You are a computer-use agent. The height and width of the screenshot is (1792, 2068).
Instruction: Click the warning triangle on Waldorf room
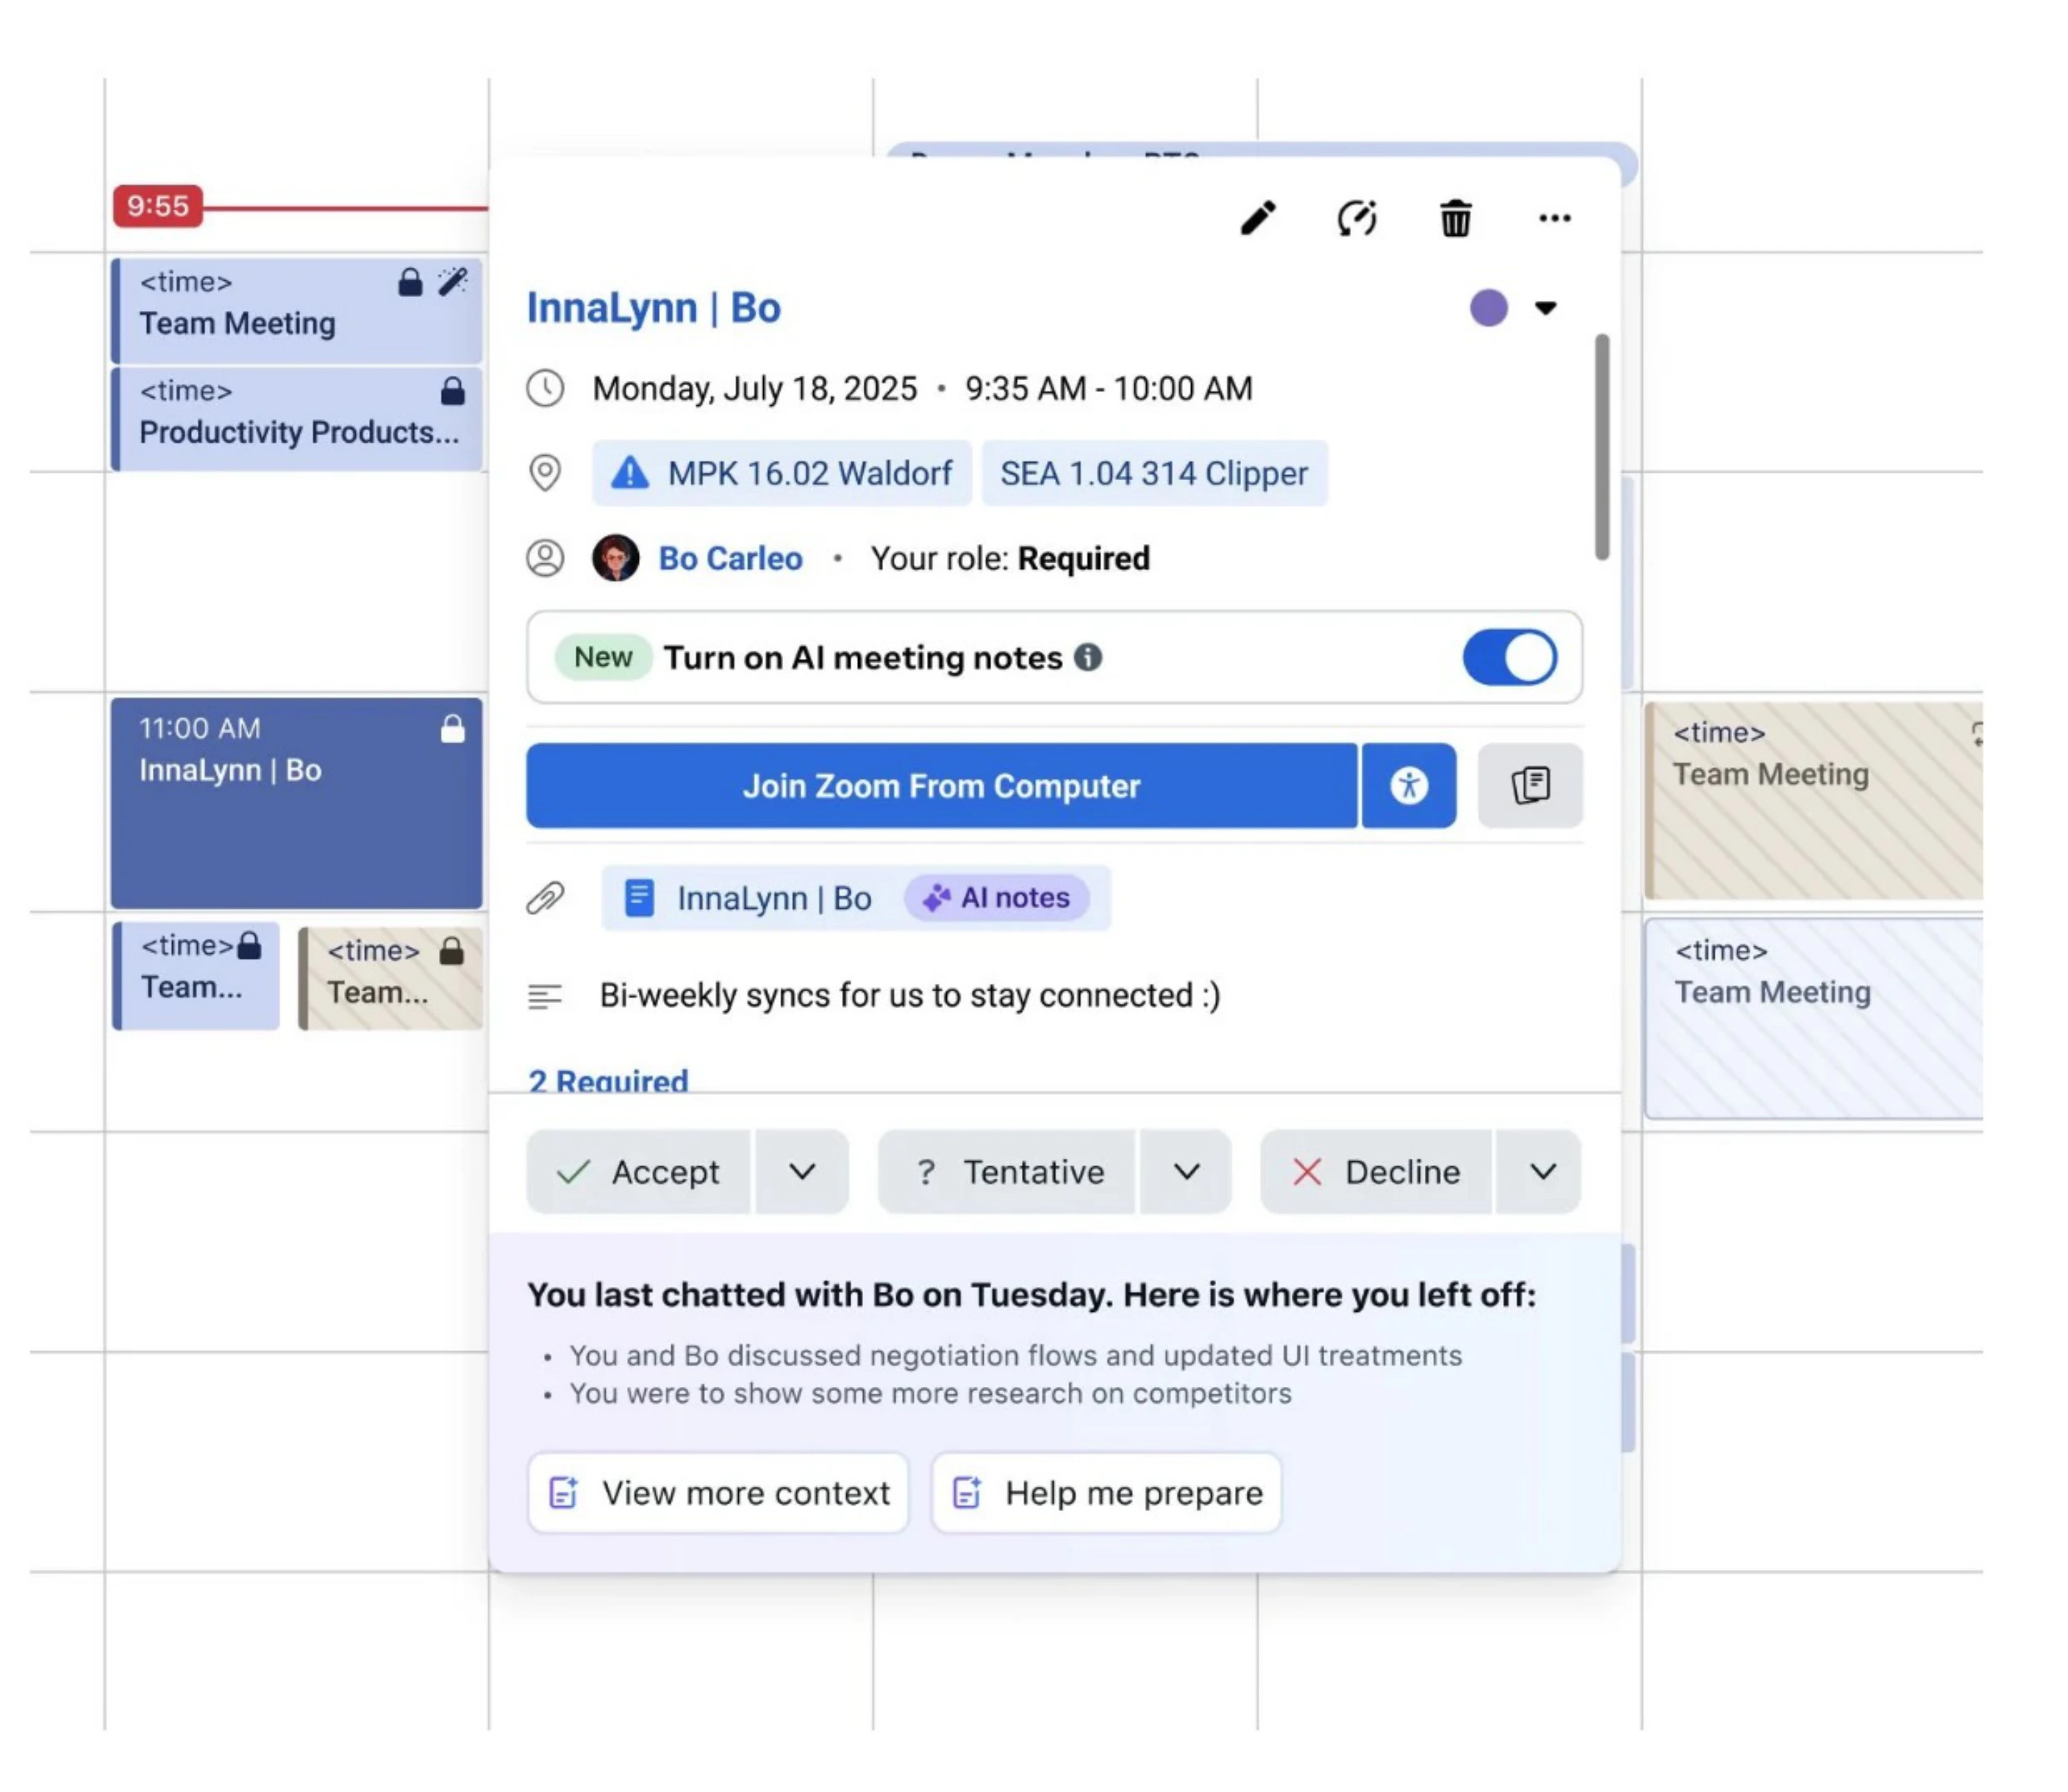pyautogui.click(x=629, y=472)
